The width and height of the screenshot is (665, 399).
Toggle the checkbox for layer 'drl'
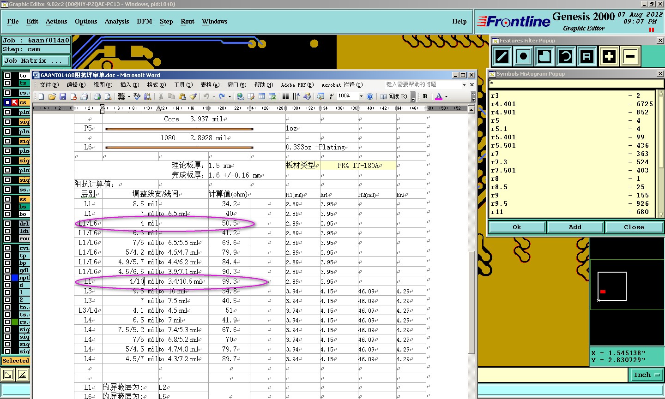(7, 224)
